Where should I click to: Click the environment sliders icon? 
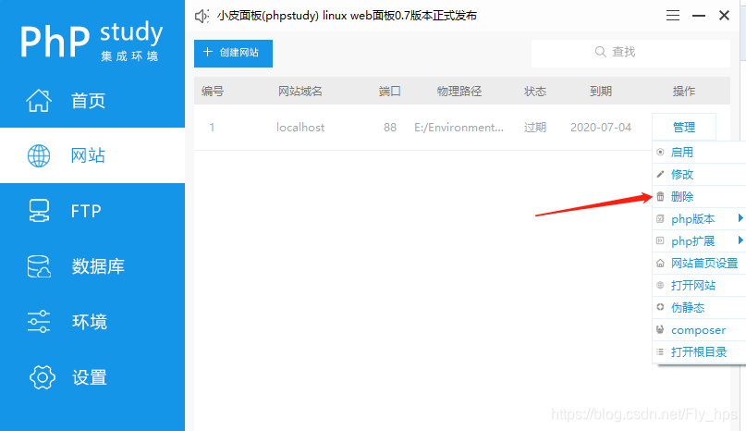(x=39, y=322)
